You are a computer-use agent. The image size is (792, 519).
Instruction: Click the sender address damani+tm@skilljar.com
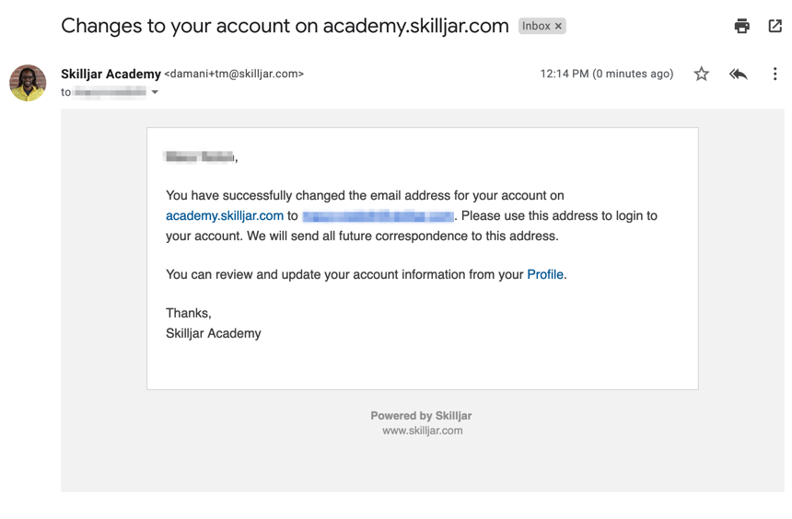click(234, 74)
